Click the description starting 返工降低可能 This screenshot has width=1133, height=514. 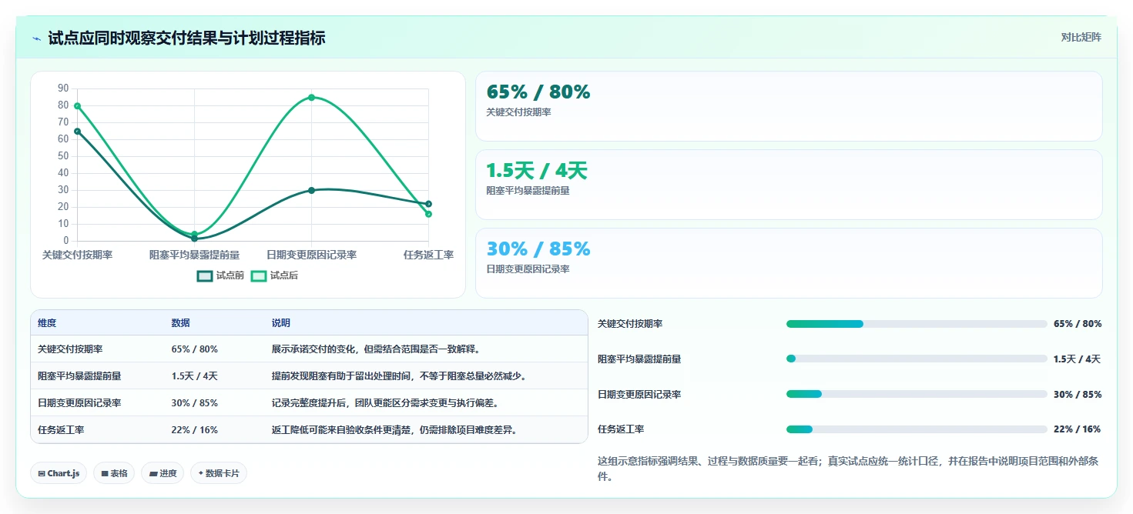[394, 429]
